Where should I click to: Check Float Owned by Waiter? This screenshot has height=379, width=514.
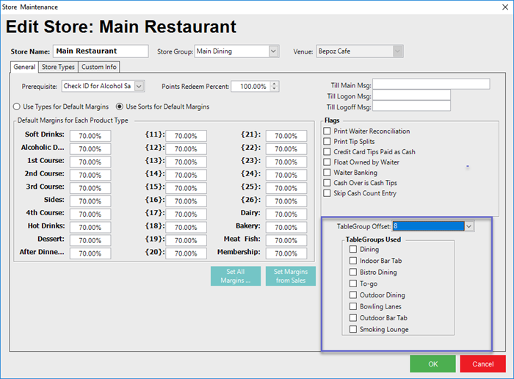[x=327, y=162]
